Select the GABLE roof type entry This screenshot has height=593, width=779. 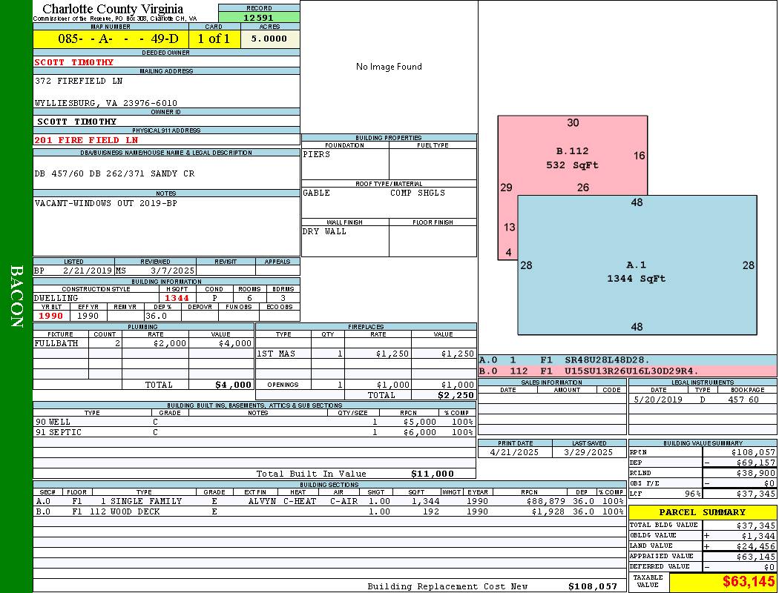pos(317,193)
